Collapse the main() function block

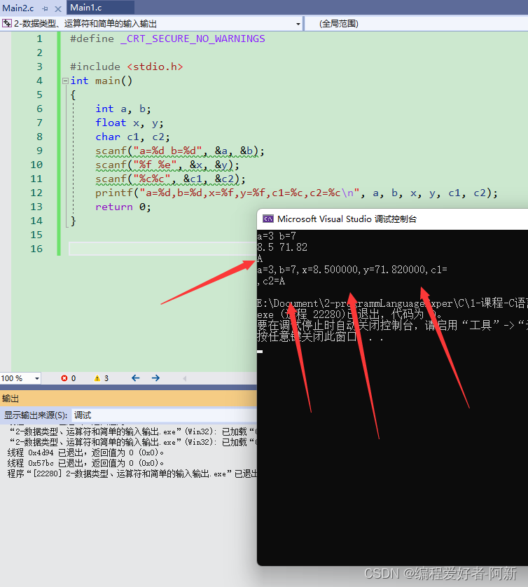65,81
